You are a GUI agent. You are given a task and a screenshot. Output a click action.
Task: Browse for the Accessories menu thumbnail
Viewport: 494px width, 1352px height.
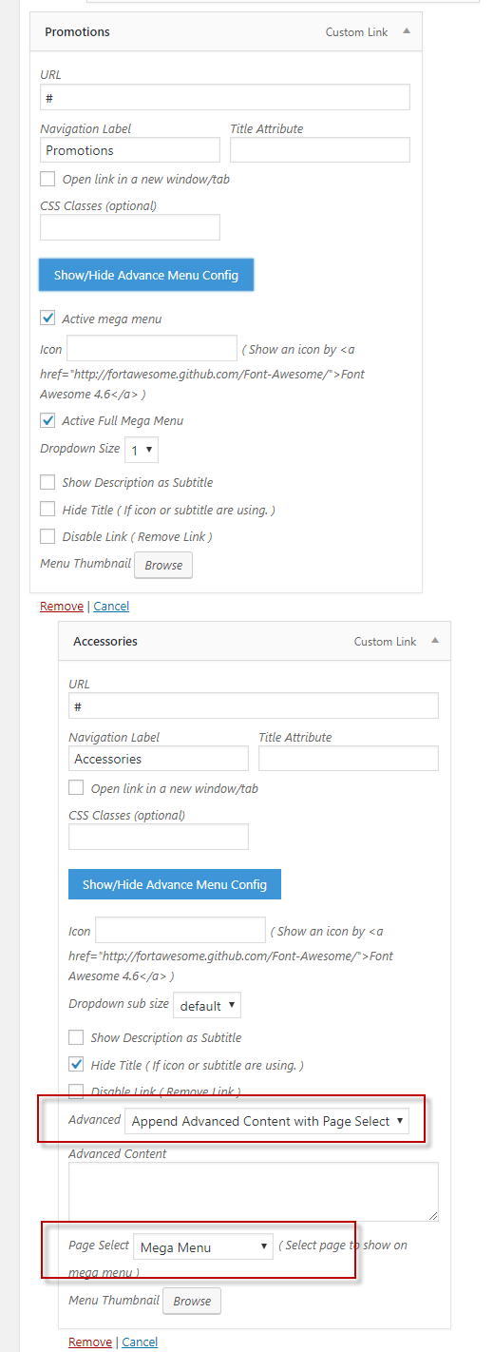tap(192, 1301)
